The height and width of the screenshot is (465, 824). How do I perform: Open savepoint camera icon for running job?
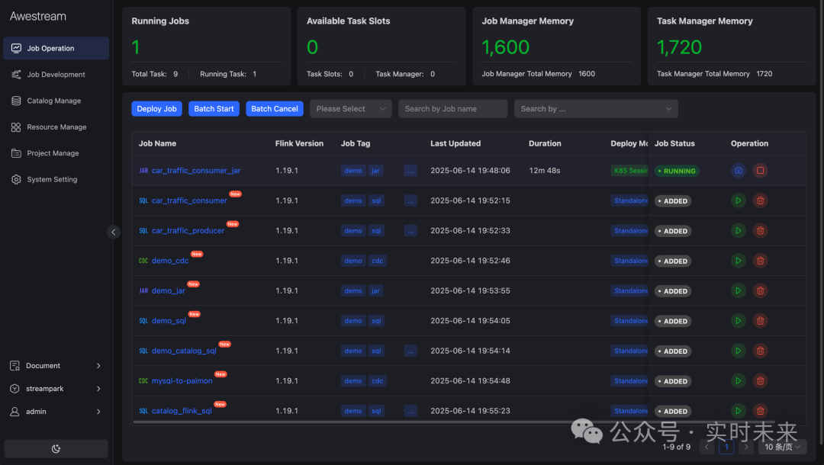point(739,171)
